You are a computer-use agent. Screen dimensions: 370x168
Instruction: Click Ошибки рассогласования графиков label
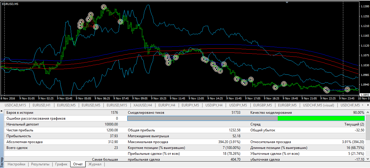36,118
